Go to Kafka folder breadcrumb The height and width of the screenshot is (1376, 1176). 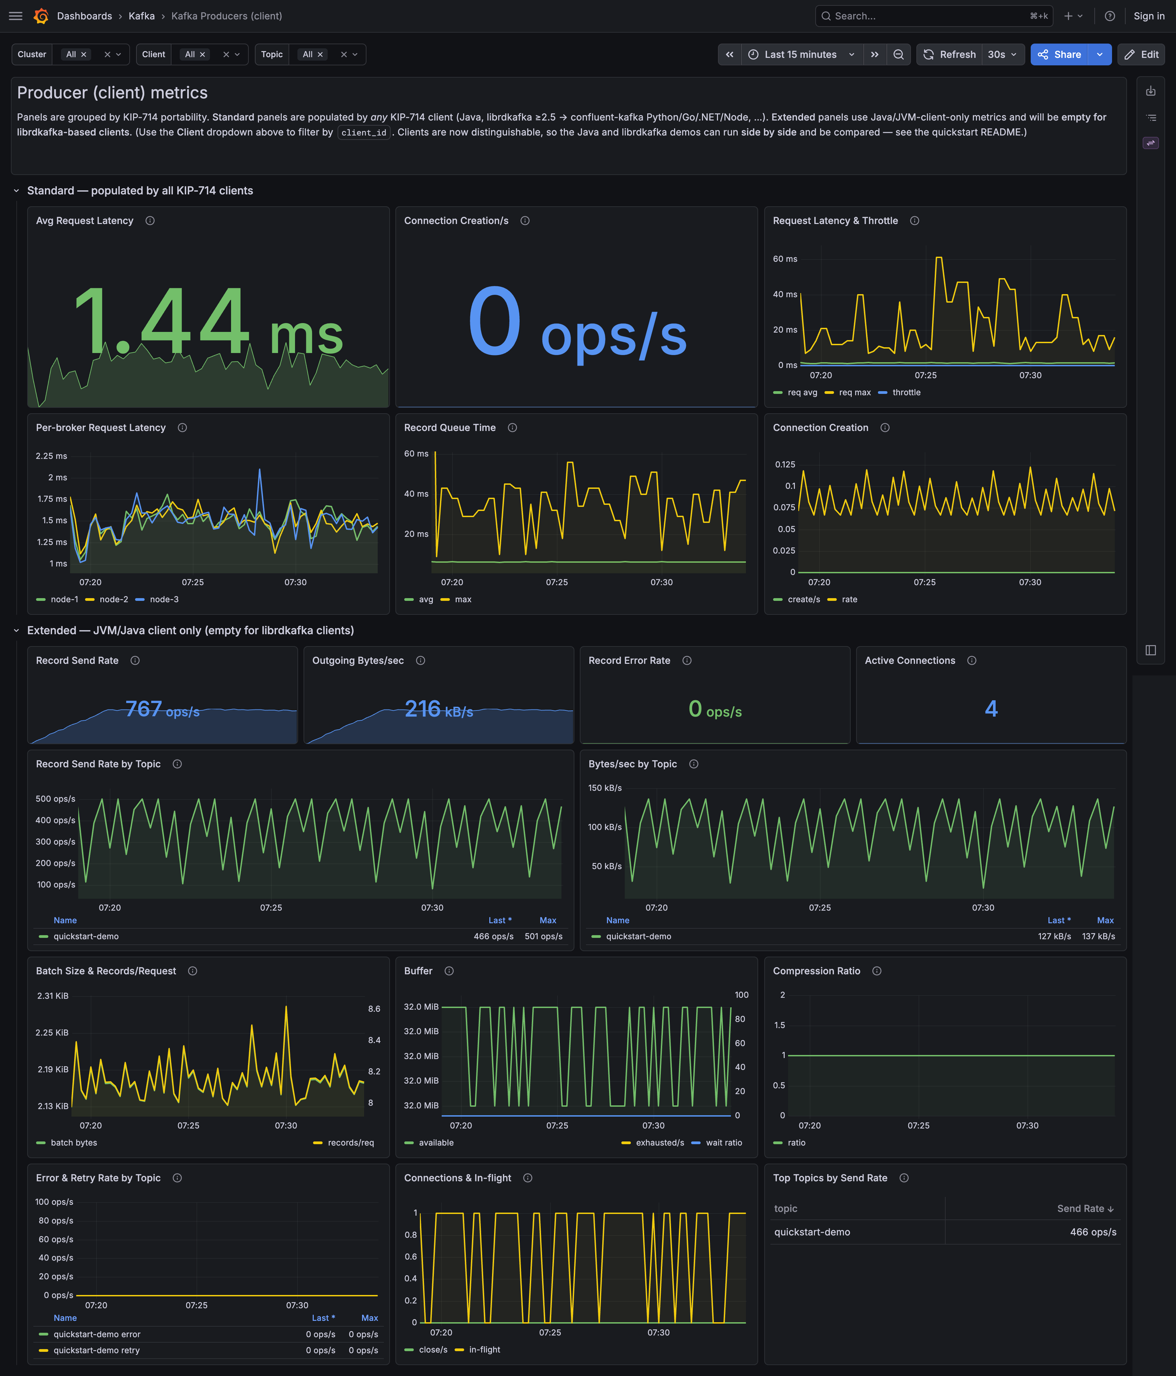141,16
